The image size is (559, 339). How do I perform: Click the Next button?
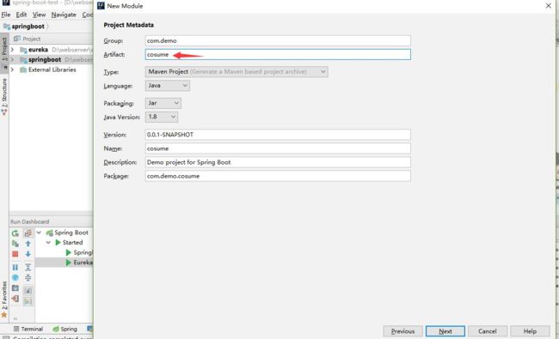445,331
